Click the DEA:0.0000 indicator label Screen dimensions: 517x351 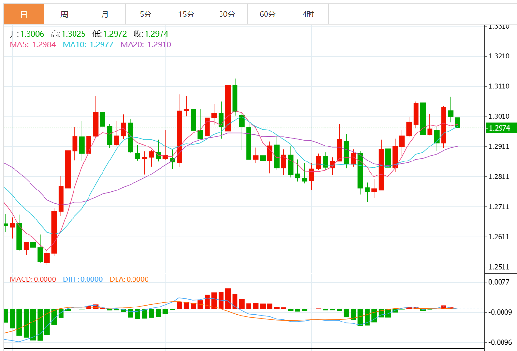click(x=129, y=279)
